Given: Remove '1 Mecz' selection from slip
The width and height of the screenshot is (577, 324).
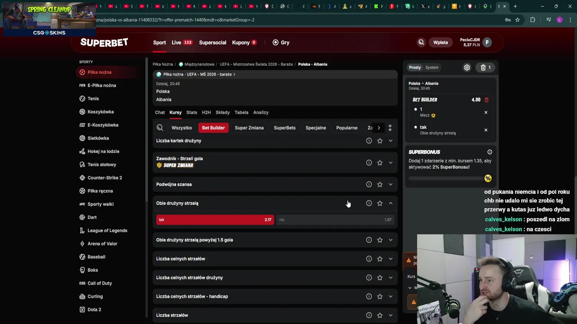Looking at the screenshot, I should point(486,112).
